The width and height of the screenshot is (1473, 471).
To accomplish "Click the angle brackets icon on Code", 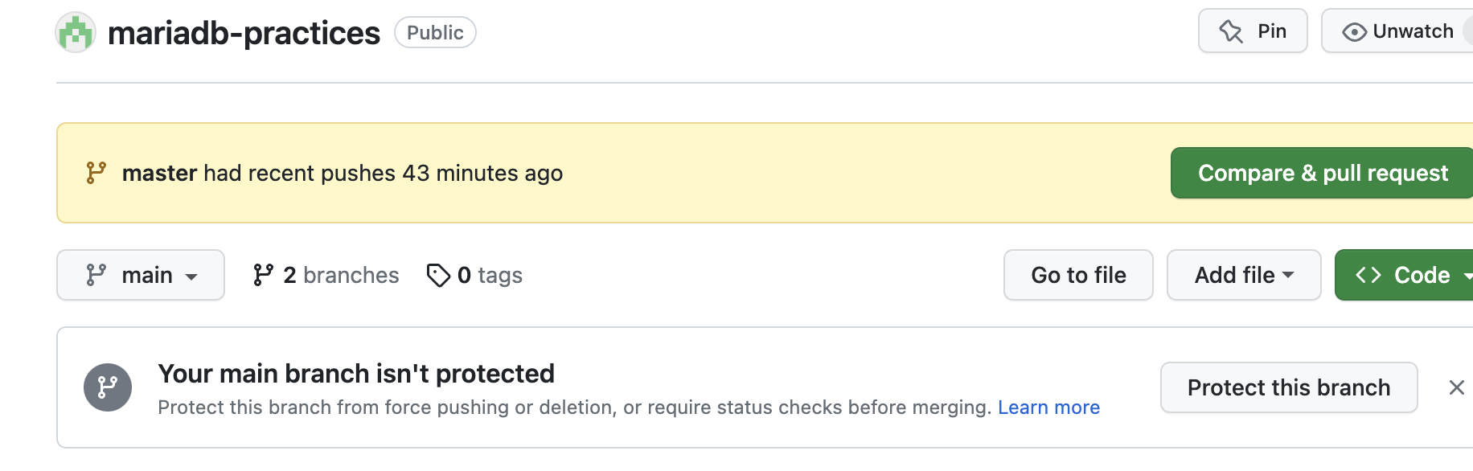I will [x=1368, y=275].
